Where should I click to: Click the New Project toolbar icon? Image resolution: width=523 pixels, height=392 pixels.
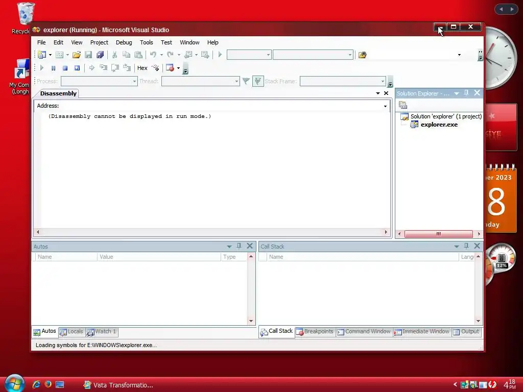[x=42, y=55]
